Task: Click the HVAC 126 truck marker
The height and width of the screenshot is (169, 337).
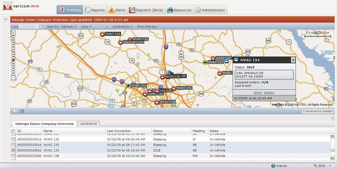Action: click(145, 94)
